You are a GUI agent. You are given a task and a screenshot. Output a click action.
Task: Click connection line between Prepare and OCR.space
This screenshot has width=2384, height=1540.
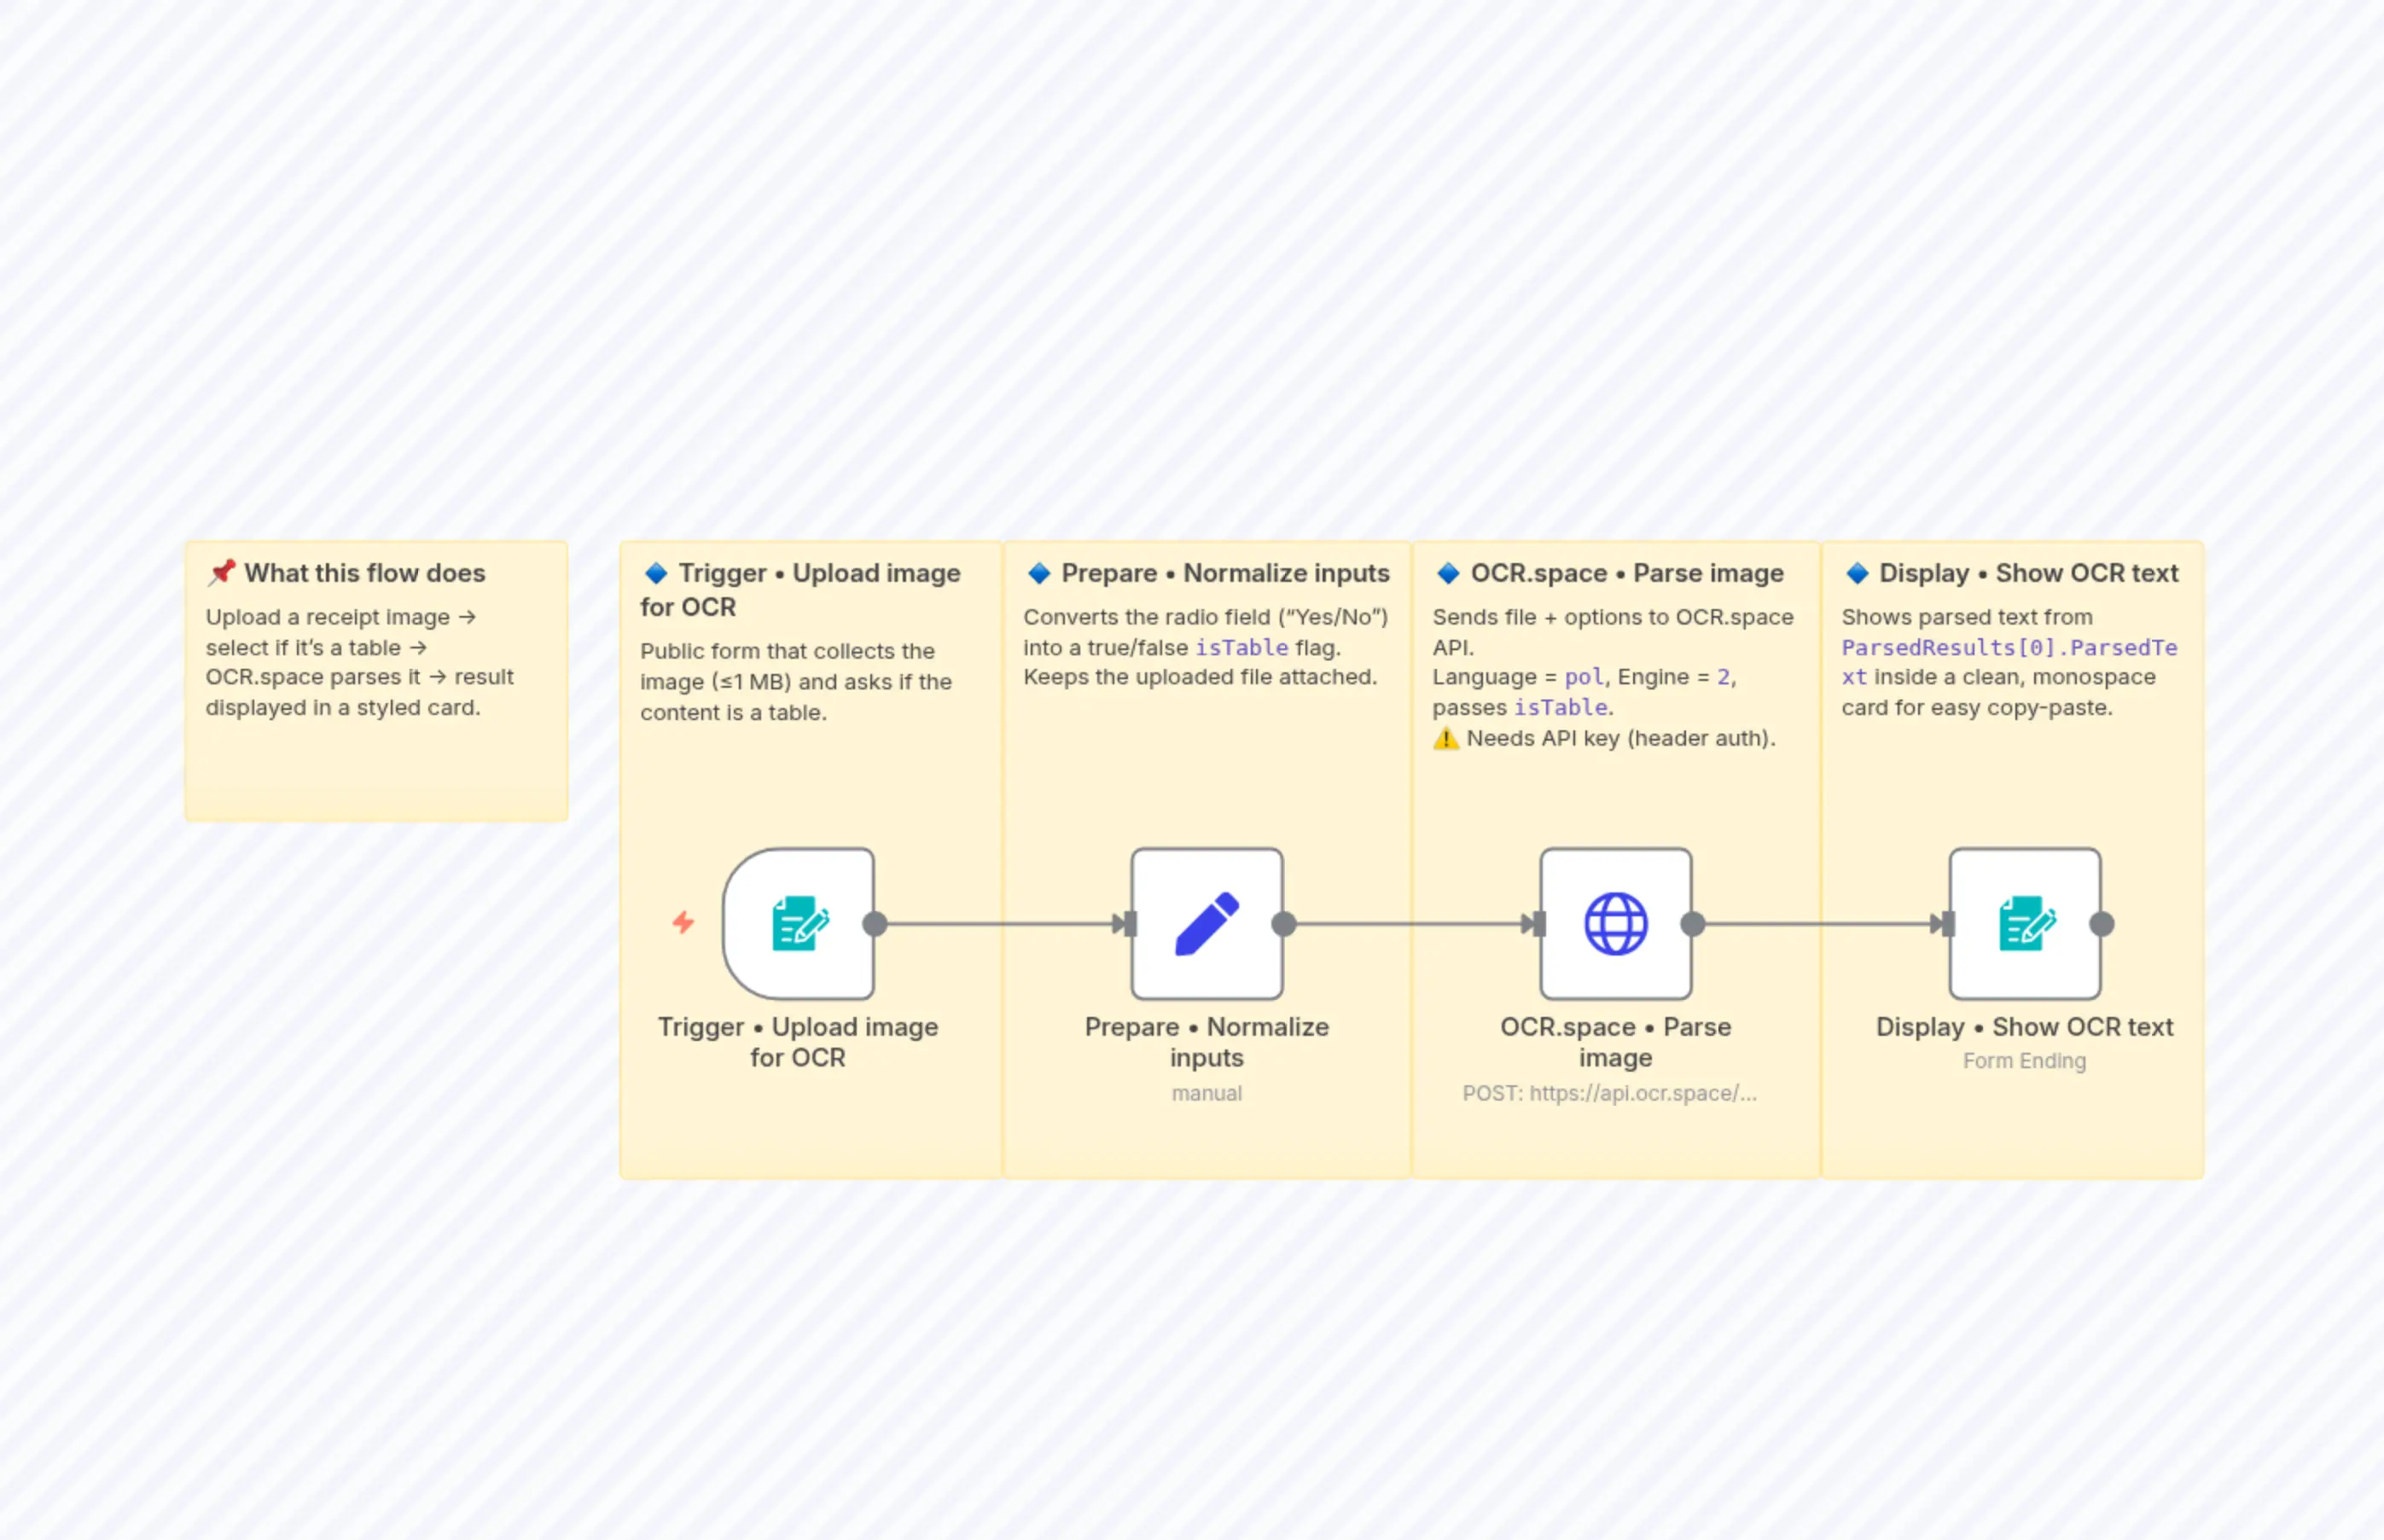(1410, 923)
